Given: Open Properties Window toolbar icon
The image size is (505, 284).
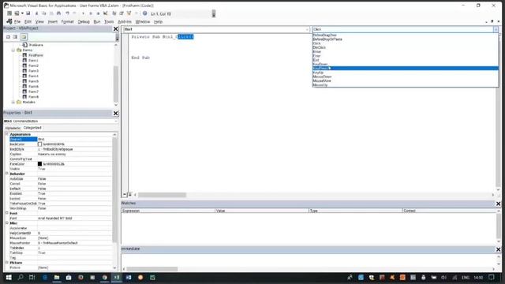Looking at the screenshot, I should (x=122, y=13).
